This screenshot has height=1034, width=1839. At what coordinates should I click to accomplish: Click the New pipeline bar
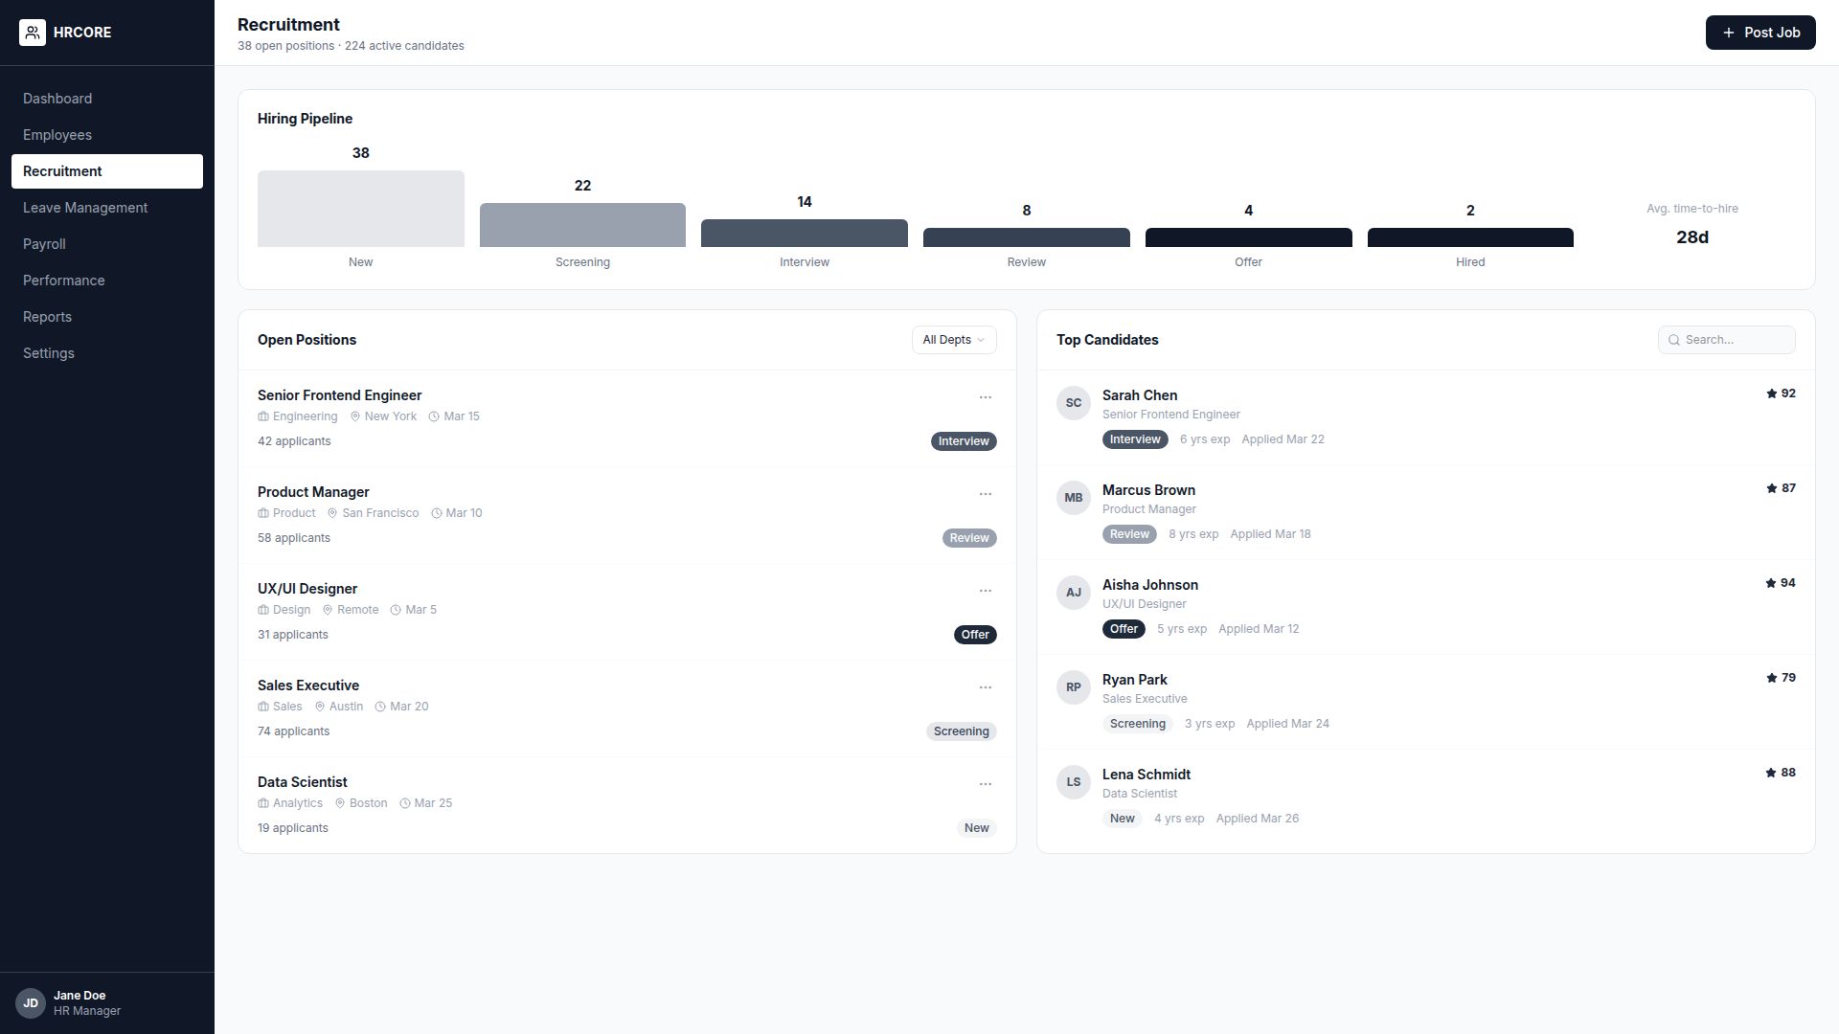[x=361, y=209]
